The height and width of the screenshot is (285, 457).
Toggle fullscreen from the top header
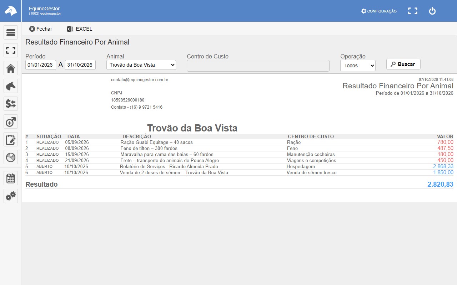(x=413, y=11)
